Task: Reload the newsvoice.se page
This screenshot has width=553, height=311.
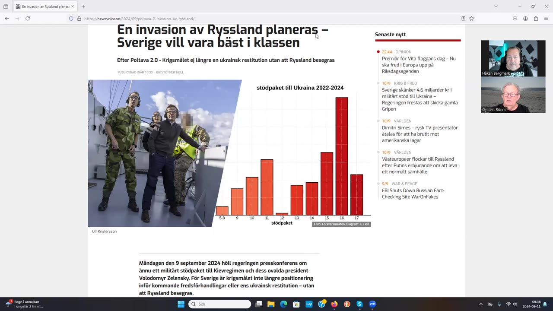Action: 28,19
